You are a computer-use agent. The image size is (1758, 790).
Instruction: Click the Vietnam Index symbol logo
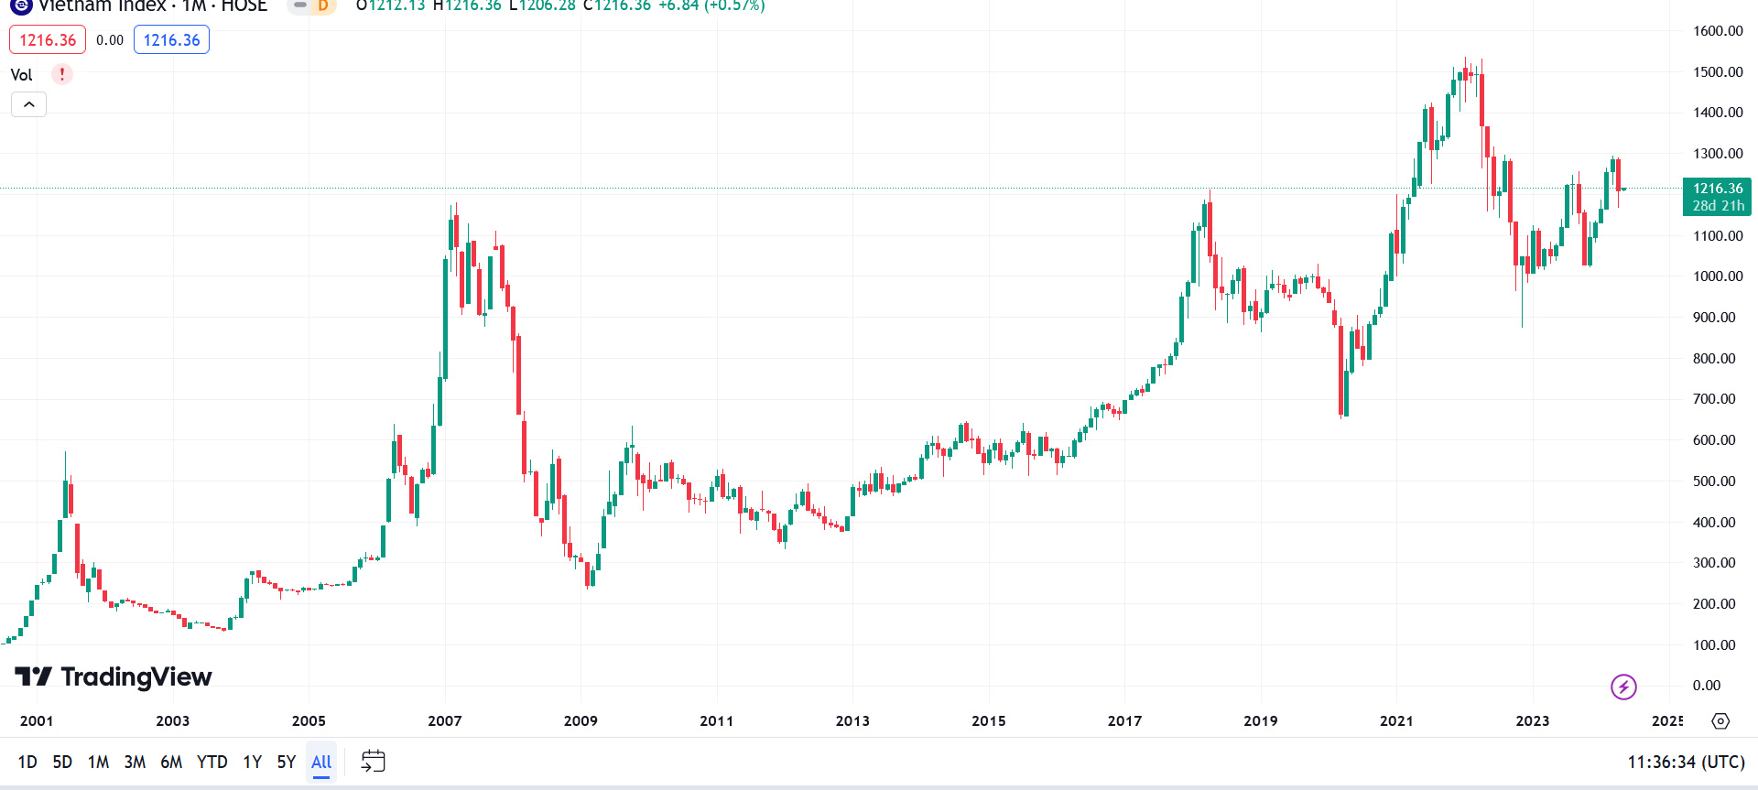[21, 5]
